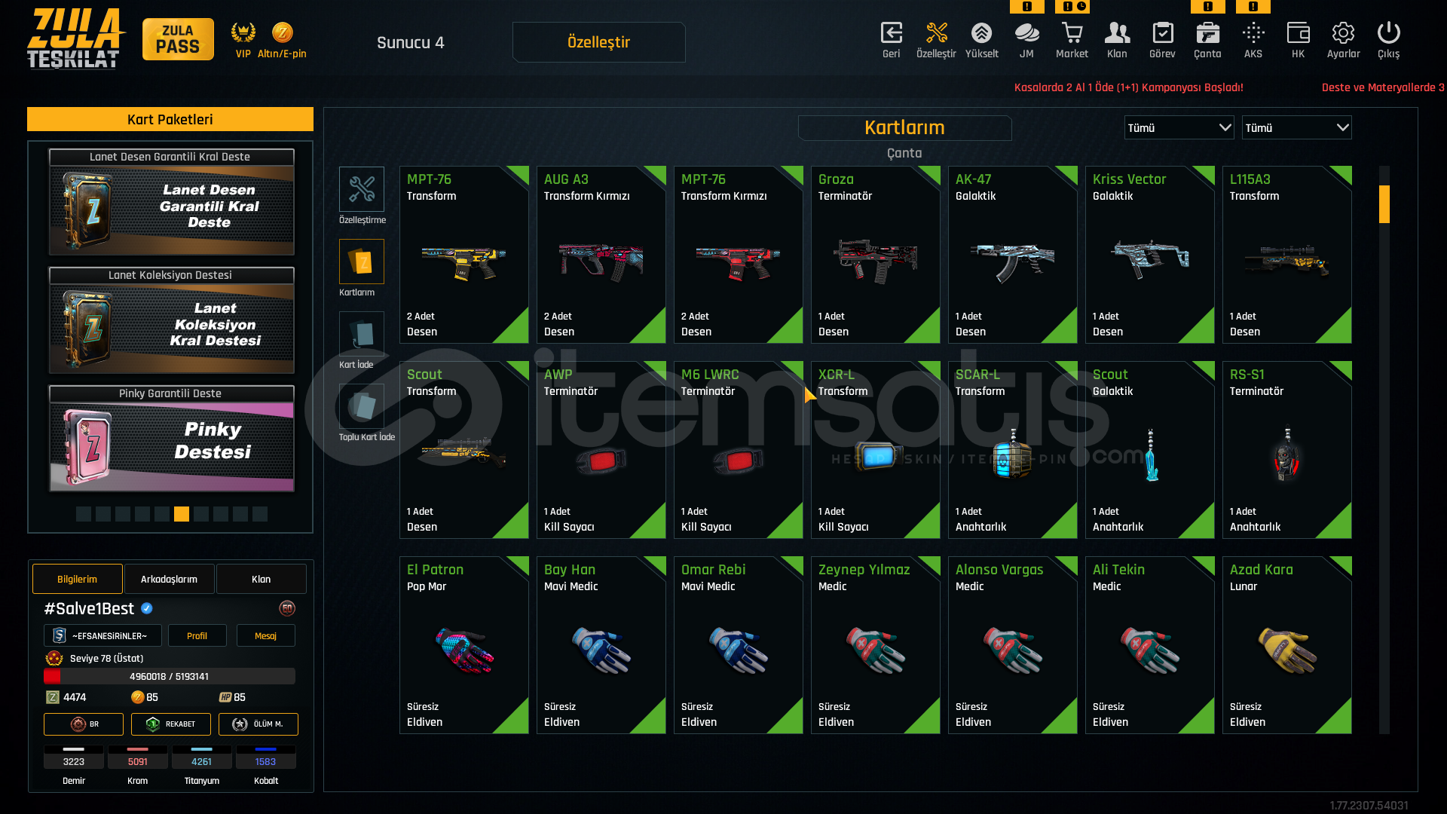The image size is (1447, 814).
Task: Open the Görev tasks icon
Action: [1162, 41]
